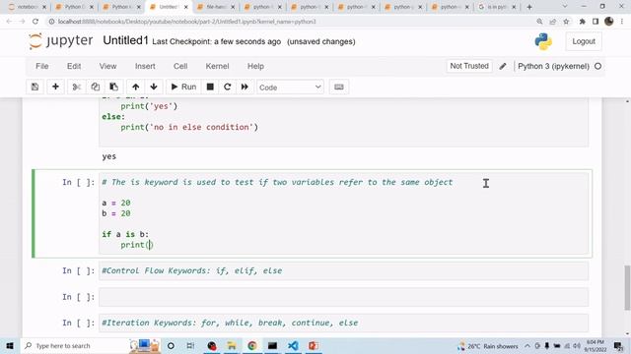Paste cells below icon
The image size is (631, 354).
[114, 88]
